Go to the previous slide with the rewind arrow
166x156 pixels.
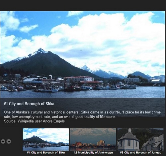[3, 141]
